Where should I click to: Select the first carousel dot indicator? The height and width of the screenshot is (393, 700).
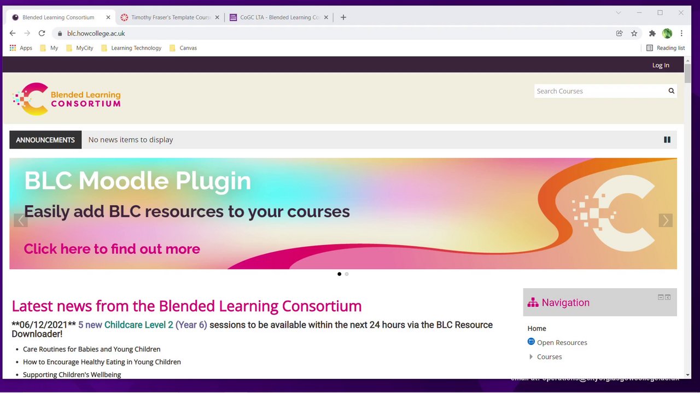(339, 274)
